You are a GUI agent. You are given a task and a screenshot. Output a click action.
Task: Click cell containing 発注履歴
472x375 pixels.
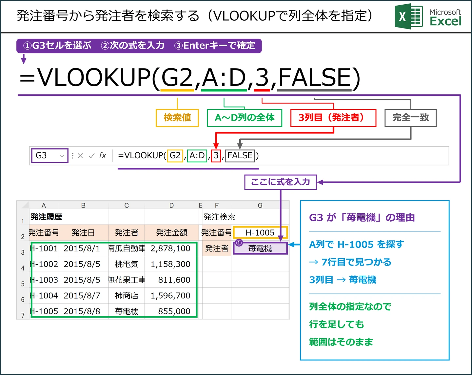click(x=44, y=217)
